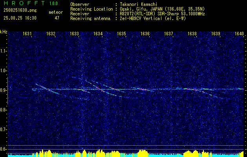
Task: Click the 1632 time marker
Action: pyautogui.click(x=51, y=33)
